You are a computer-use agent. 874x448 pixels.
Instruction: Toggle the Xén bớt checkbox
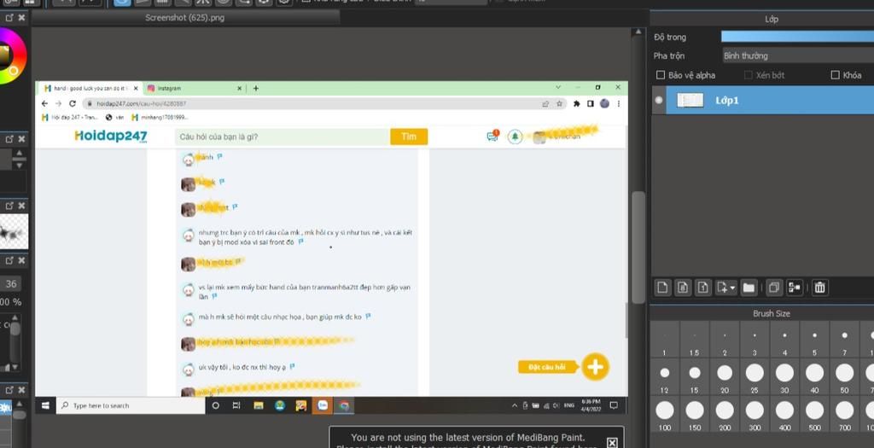[748, 75]
